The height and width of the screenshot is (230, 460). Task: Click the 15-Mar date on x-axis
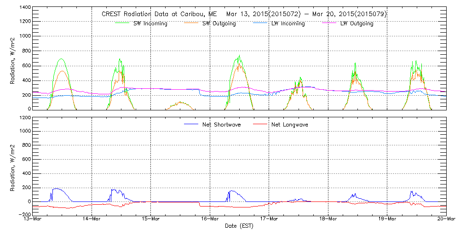tap(151, 219)
